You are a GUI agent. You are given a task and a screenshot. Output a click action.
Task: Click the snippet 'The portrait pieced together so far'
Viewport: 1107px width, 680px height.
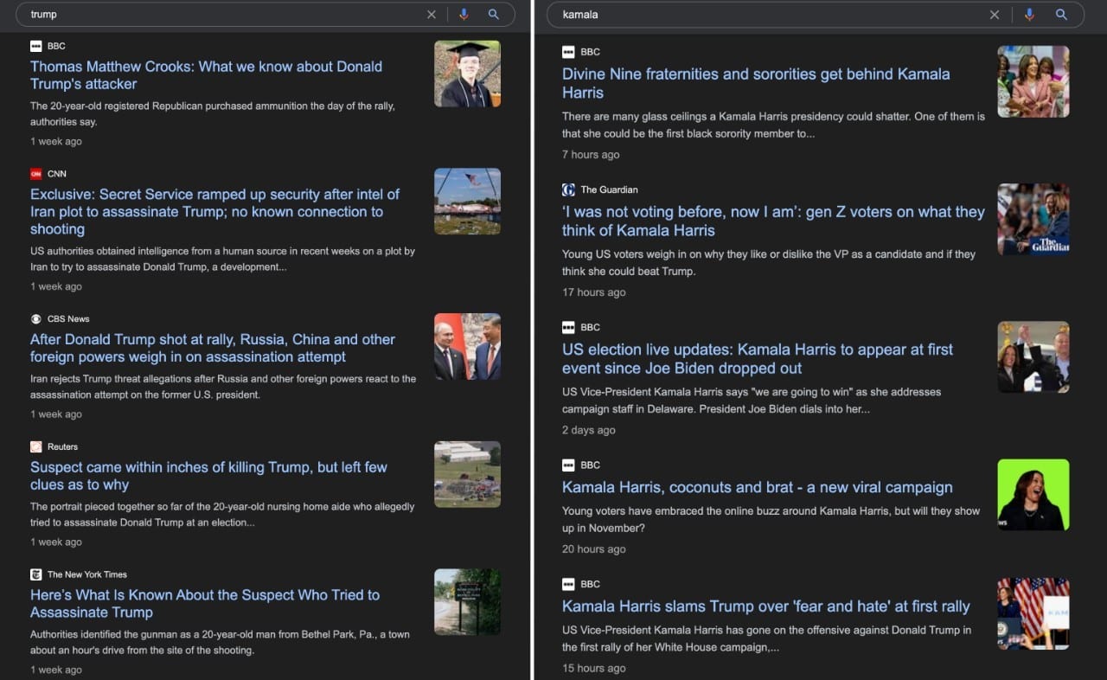[222, 515]
